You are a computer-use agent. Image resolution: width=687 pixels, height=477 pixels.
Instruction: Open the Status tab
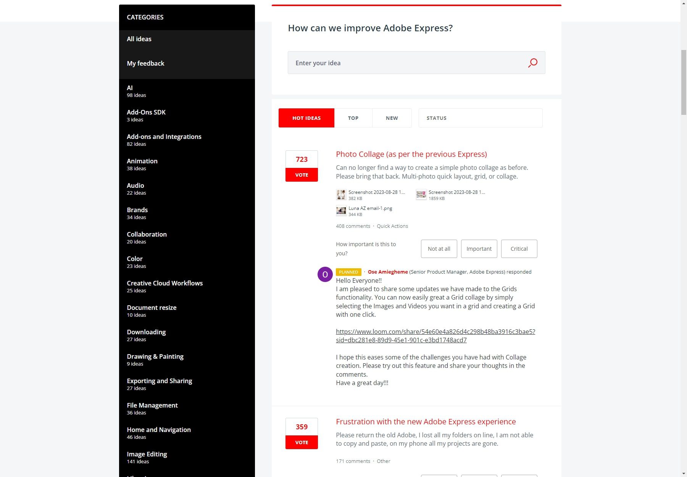pos(436,118)
